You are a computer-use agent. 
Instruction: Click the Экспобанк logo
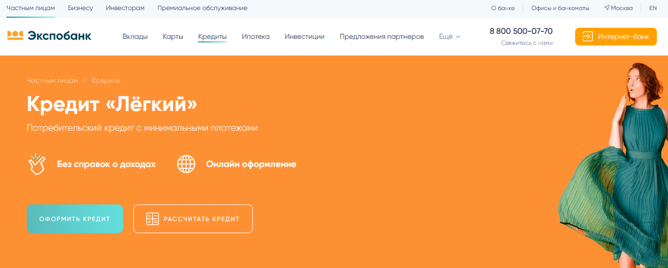[x=49, y=36]
